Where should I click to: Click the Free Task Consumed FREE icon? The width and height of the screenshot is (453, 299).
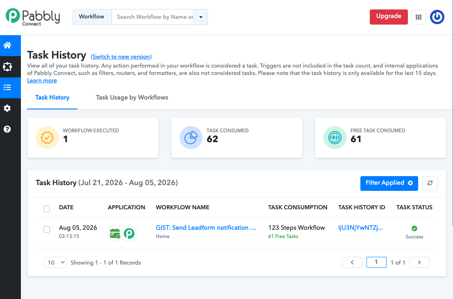(x=335, y=138)
